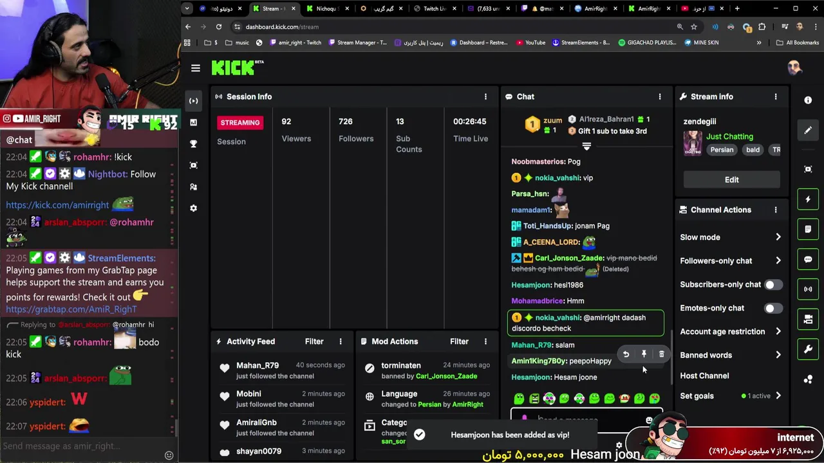Click the pencil edit icon in right sidebar
This screenshot has height=463, width=824.
coord(808,131)
